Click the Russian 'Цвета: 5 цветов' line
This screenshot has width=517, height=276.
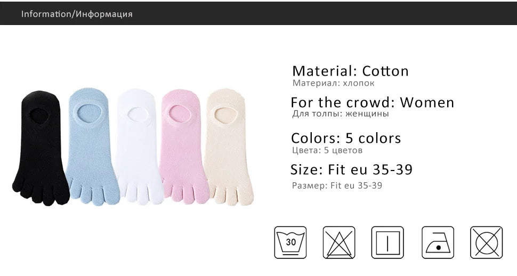pos(327,151)
